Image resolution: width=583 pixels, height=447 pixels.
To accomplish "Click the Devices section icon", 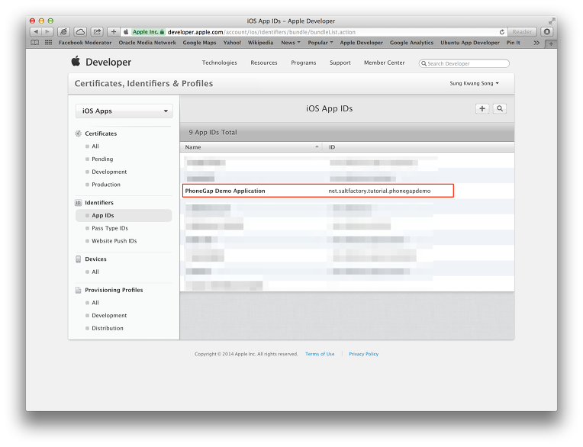I will [78, 259].
